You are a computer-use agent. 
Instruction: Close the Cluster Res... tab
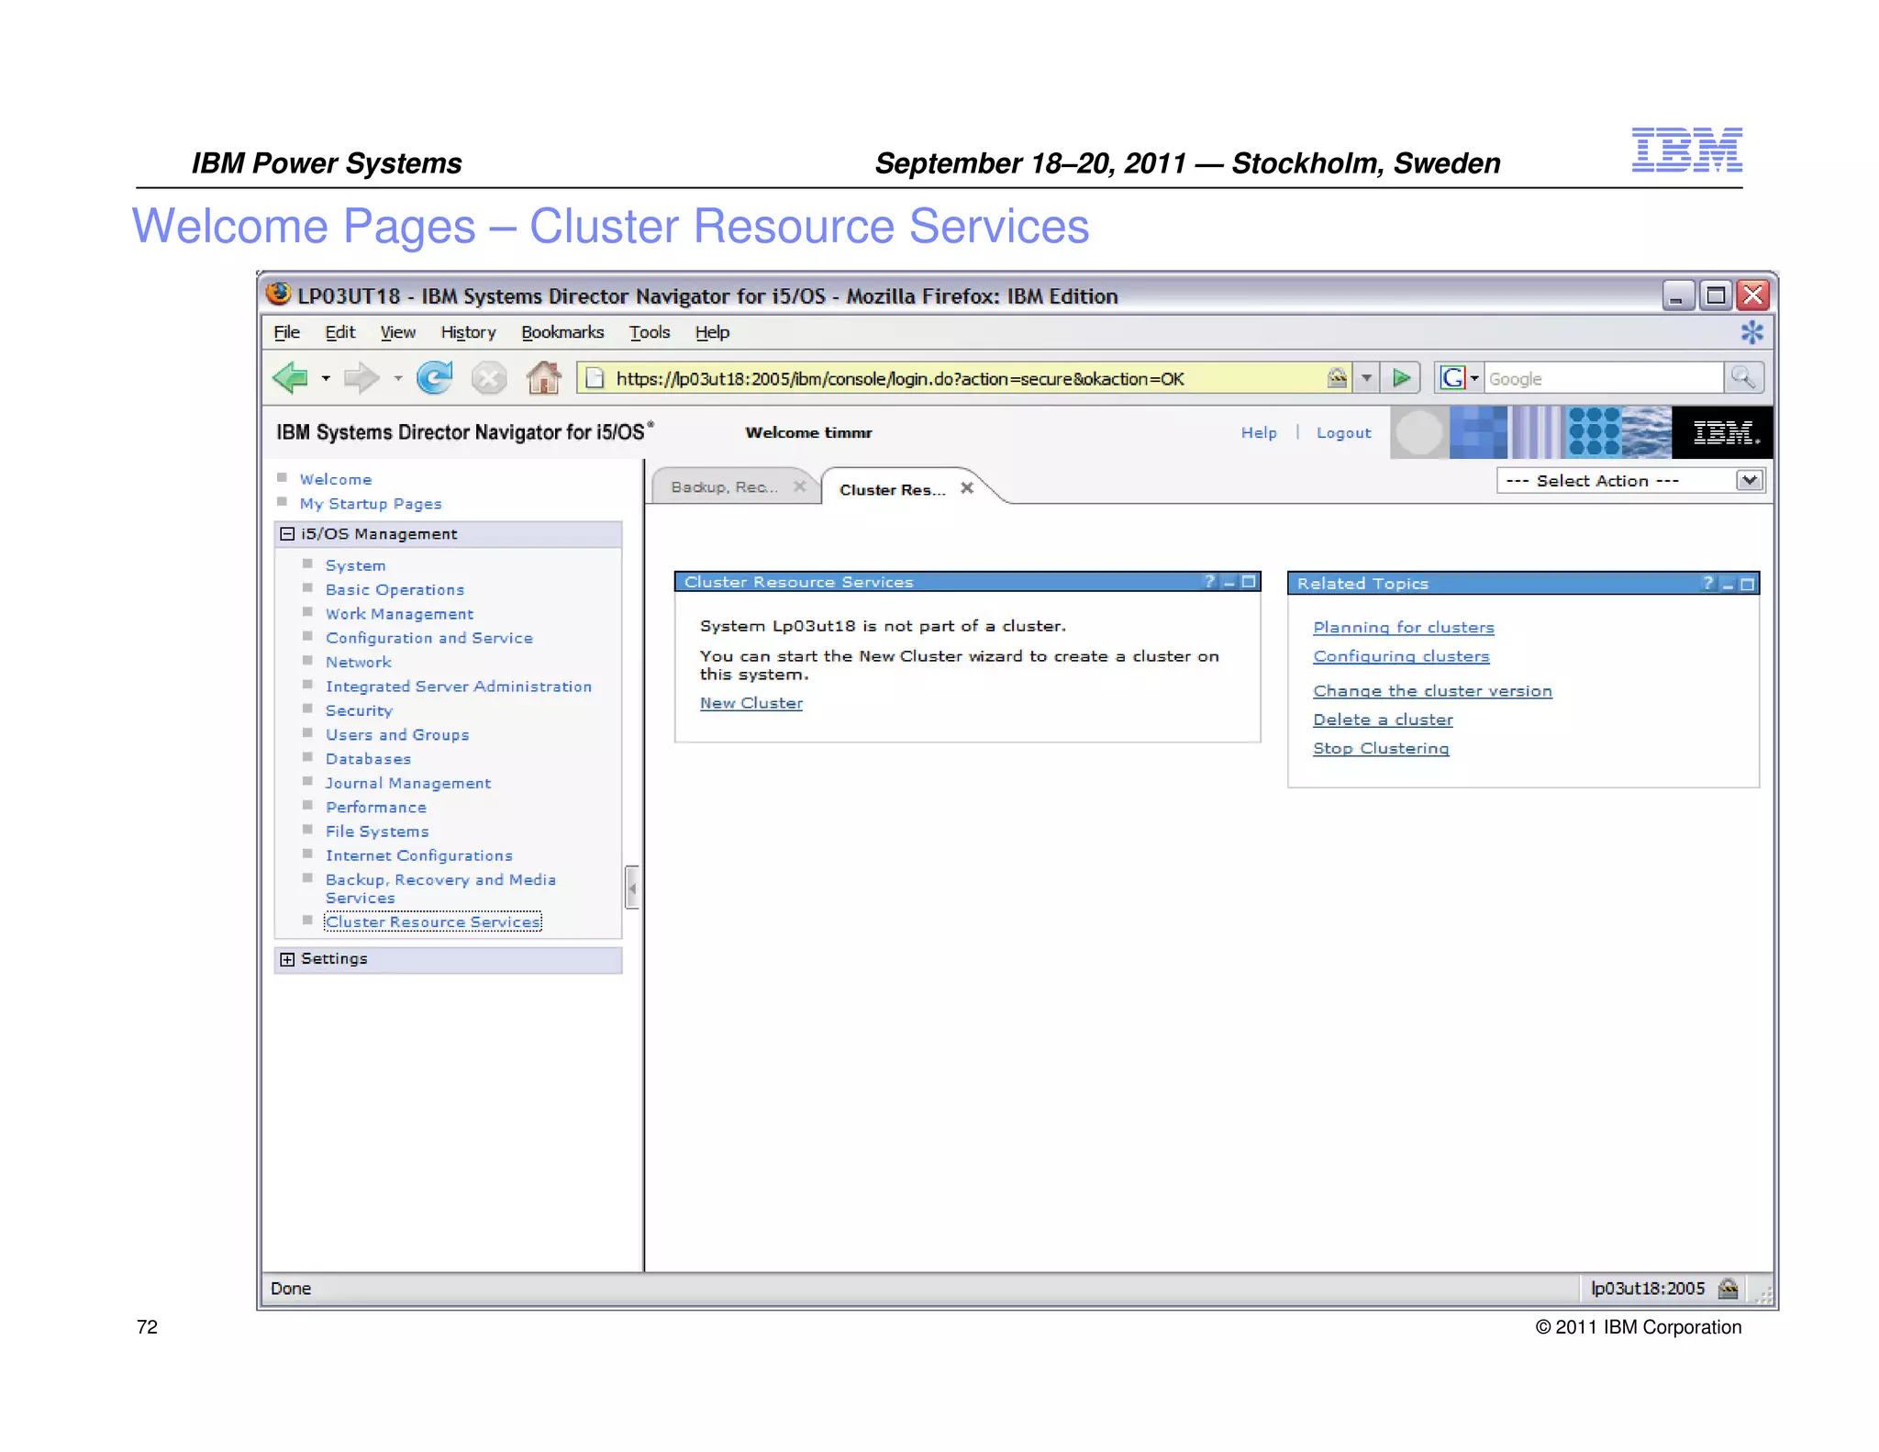(x=967, y=488)
